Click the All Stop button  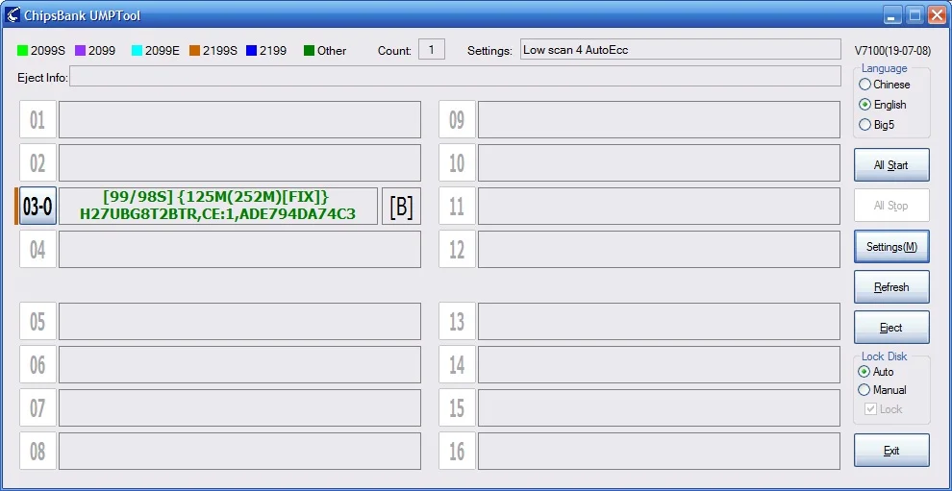[891, 205]
